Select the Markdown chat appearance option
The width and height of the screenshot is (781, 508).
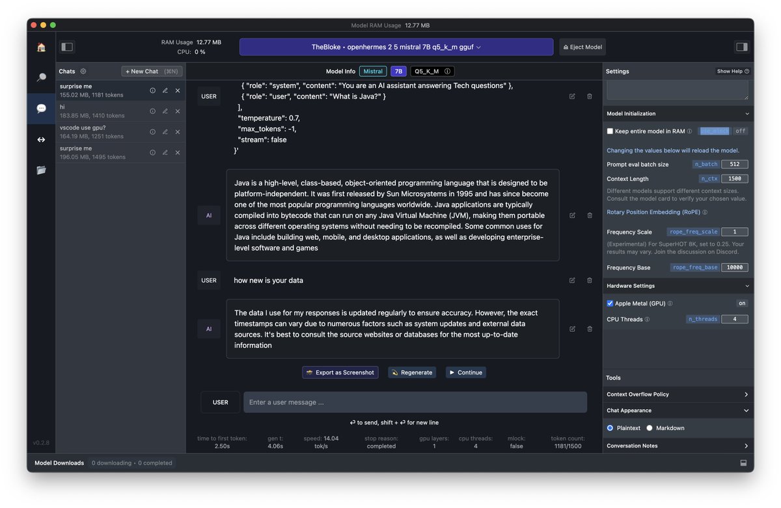(x=650, y=428)
